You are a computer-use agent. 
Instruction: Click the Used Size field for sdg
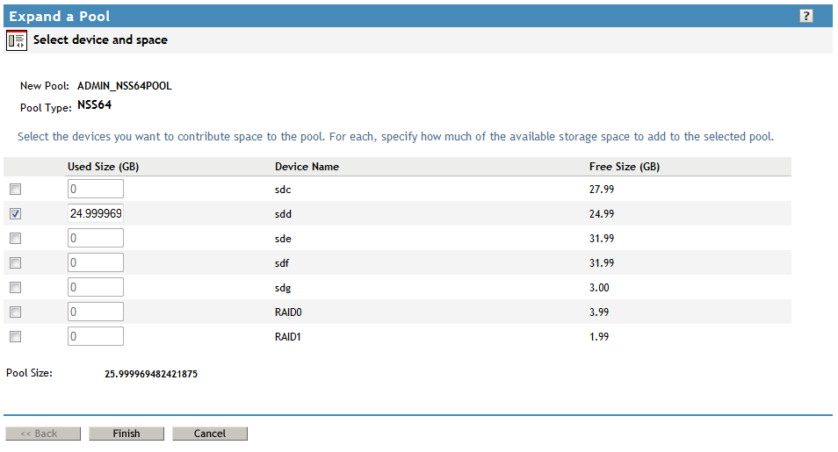tap(96, 287)
